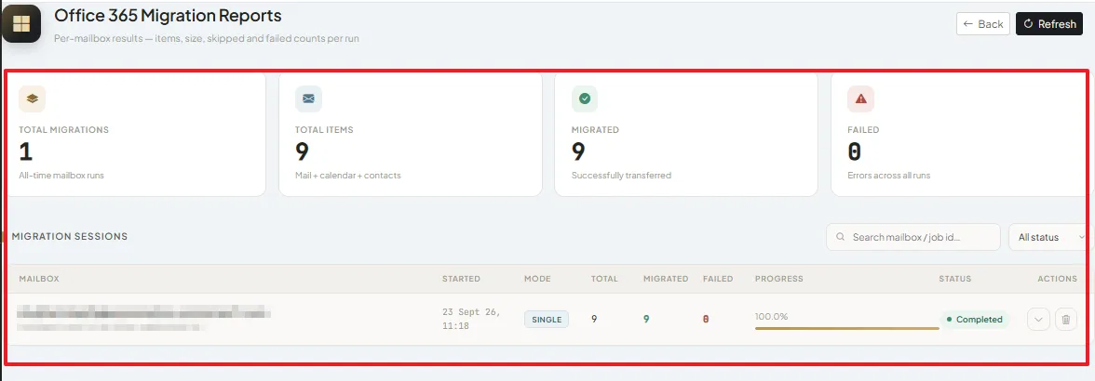Click the SINGLE mode badge
Image resolution: width=1095 pixels, height=381 pixels.
point(547,319)
